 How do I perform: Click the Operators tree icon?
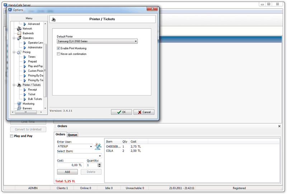(x=19, y=38)
